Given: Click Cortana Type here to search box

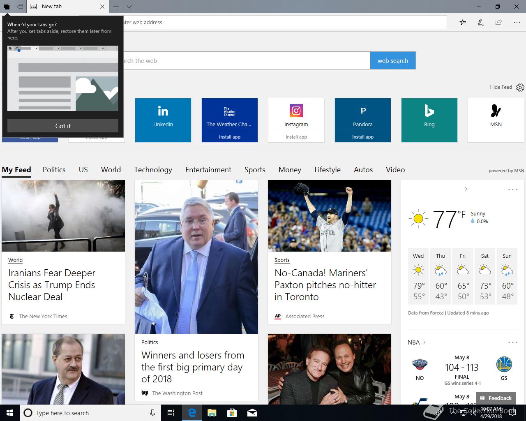Looking at the screenshot, I should pos(90,413).
